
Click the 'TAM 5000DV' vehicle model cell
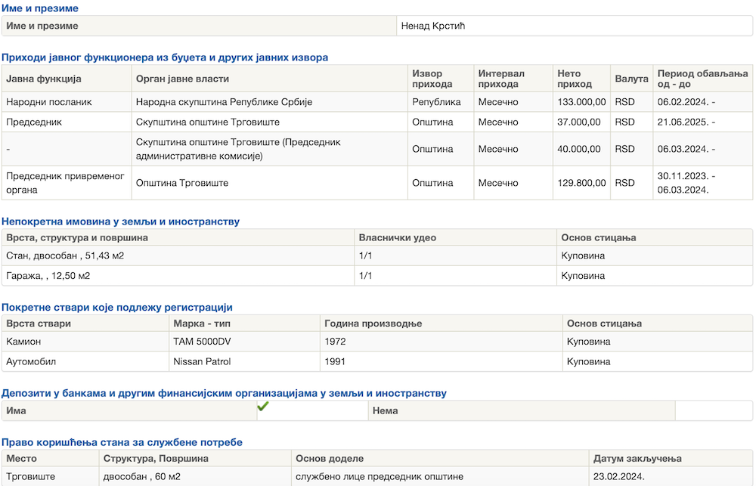(202, 342)
